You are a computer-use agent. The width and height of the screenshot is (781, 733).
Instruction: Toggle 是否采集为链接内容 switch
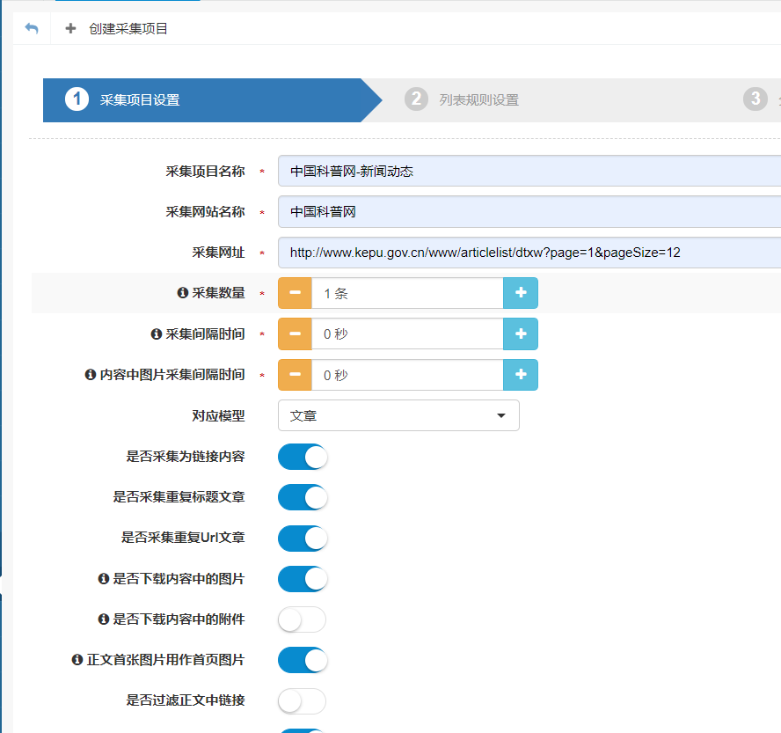[x=303, y=457]
